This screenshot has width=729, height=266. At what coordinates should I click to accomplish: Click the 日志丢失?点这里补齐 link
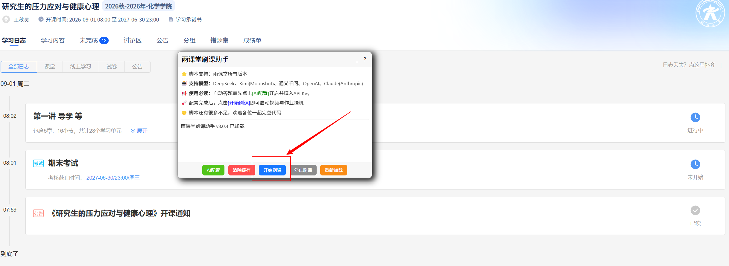[x=689, y=65]
